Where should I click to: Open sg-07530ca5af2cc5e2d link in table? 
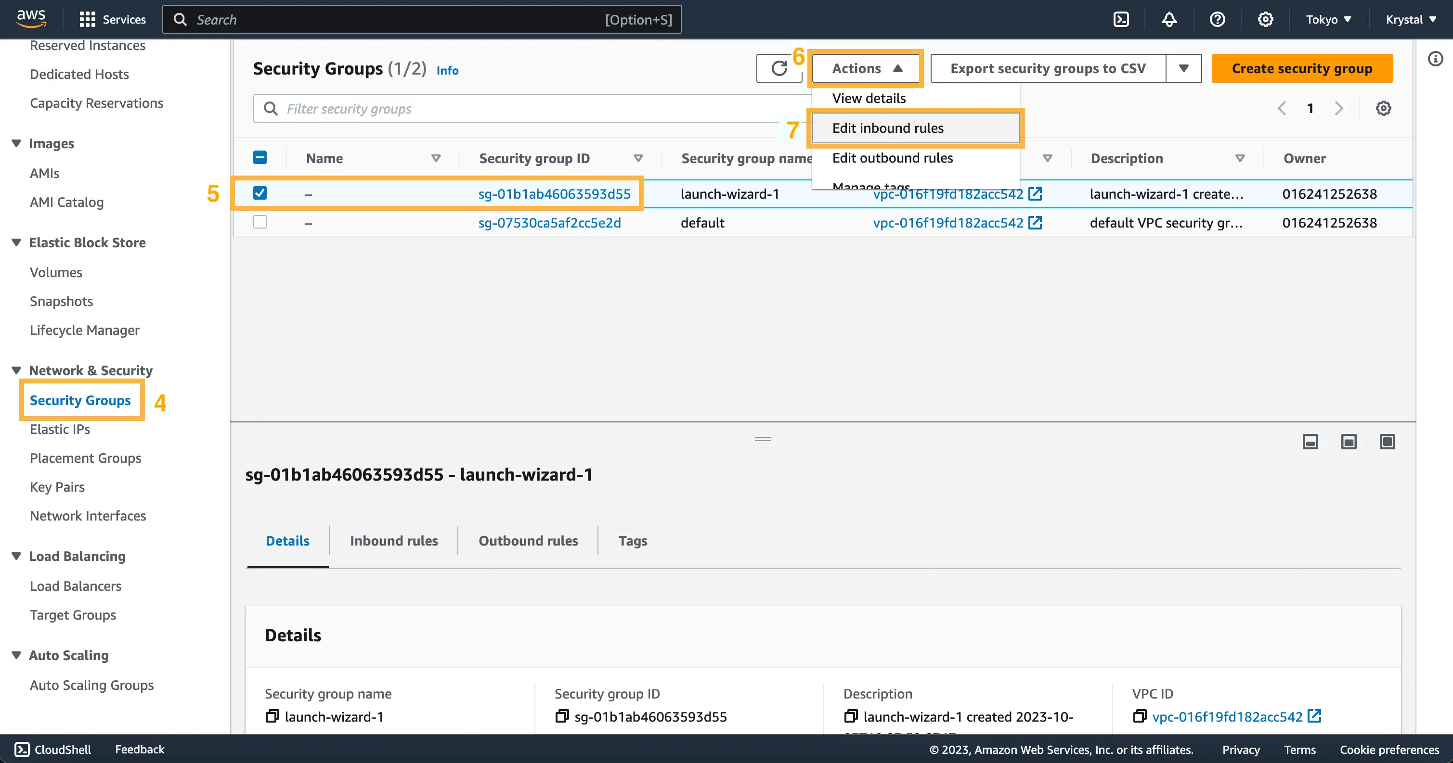point(549,223)
